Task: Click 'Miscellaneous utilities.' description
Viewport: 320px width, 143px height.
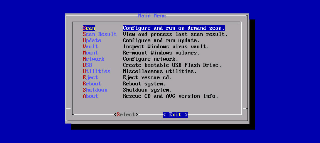Action: (x=160, y=71)
